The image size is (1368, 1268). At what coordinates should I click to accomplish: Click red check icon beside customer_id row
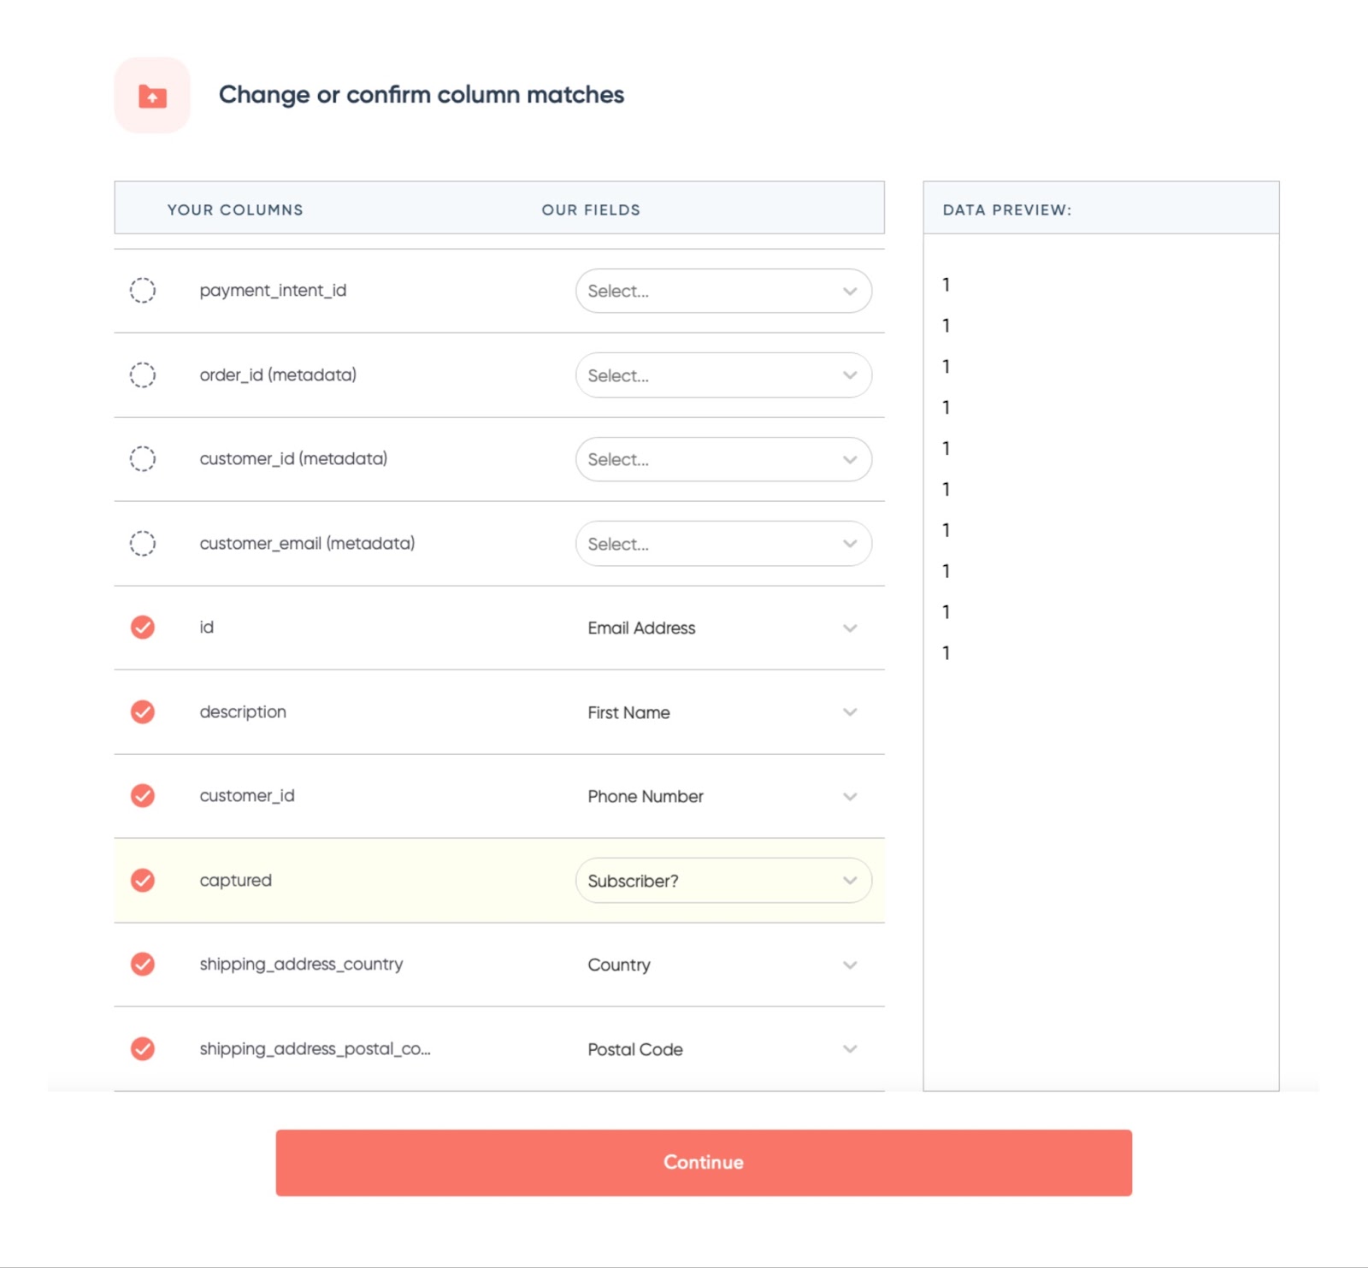tap(143, 796)
